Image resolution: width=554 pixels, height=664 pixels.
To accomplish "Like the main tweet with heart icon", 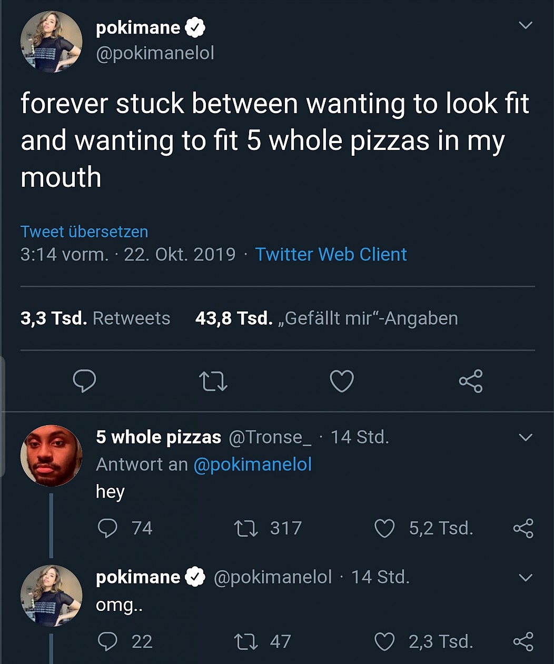I will [342, 381].
